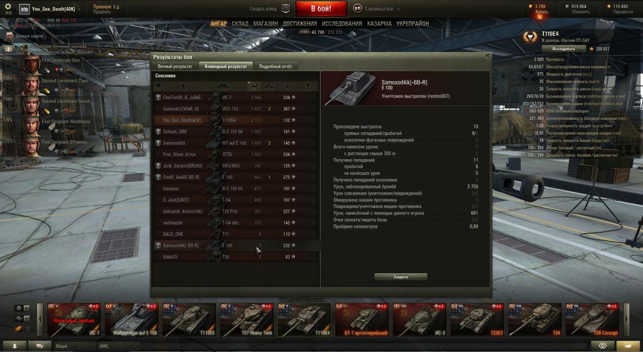Switch to the Личный результат tab
The image size is (643, 352).
[x=175, y=66]
